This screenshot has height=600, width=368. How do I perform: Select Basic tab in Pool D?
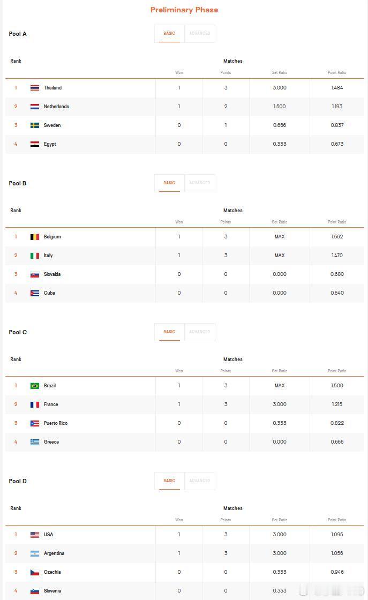point(169,481)
